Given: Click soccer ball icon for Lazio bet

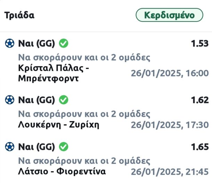Looking at the screenshot, I should tap(9, 147).
